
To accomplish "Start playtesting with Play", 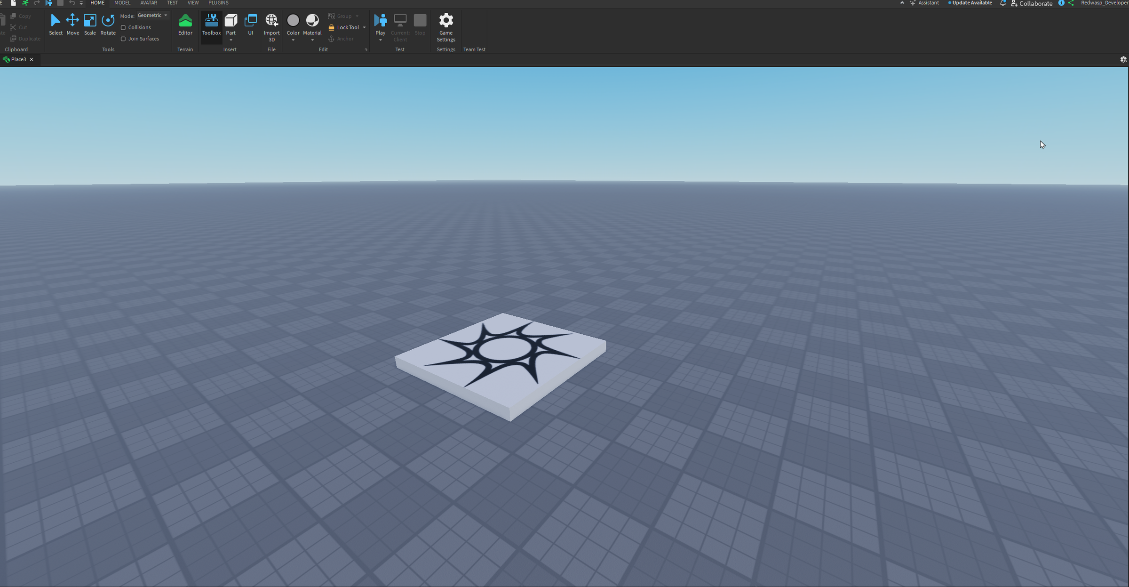I will pyautogui.click(x=380, y=23).
